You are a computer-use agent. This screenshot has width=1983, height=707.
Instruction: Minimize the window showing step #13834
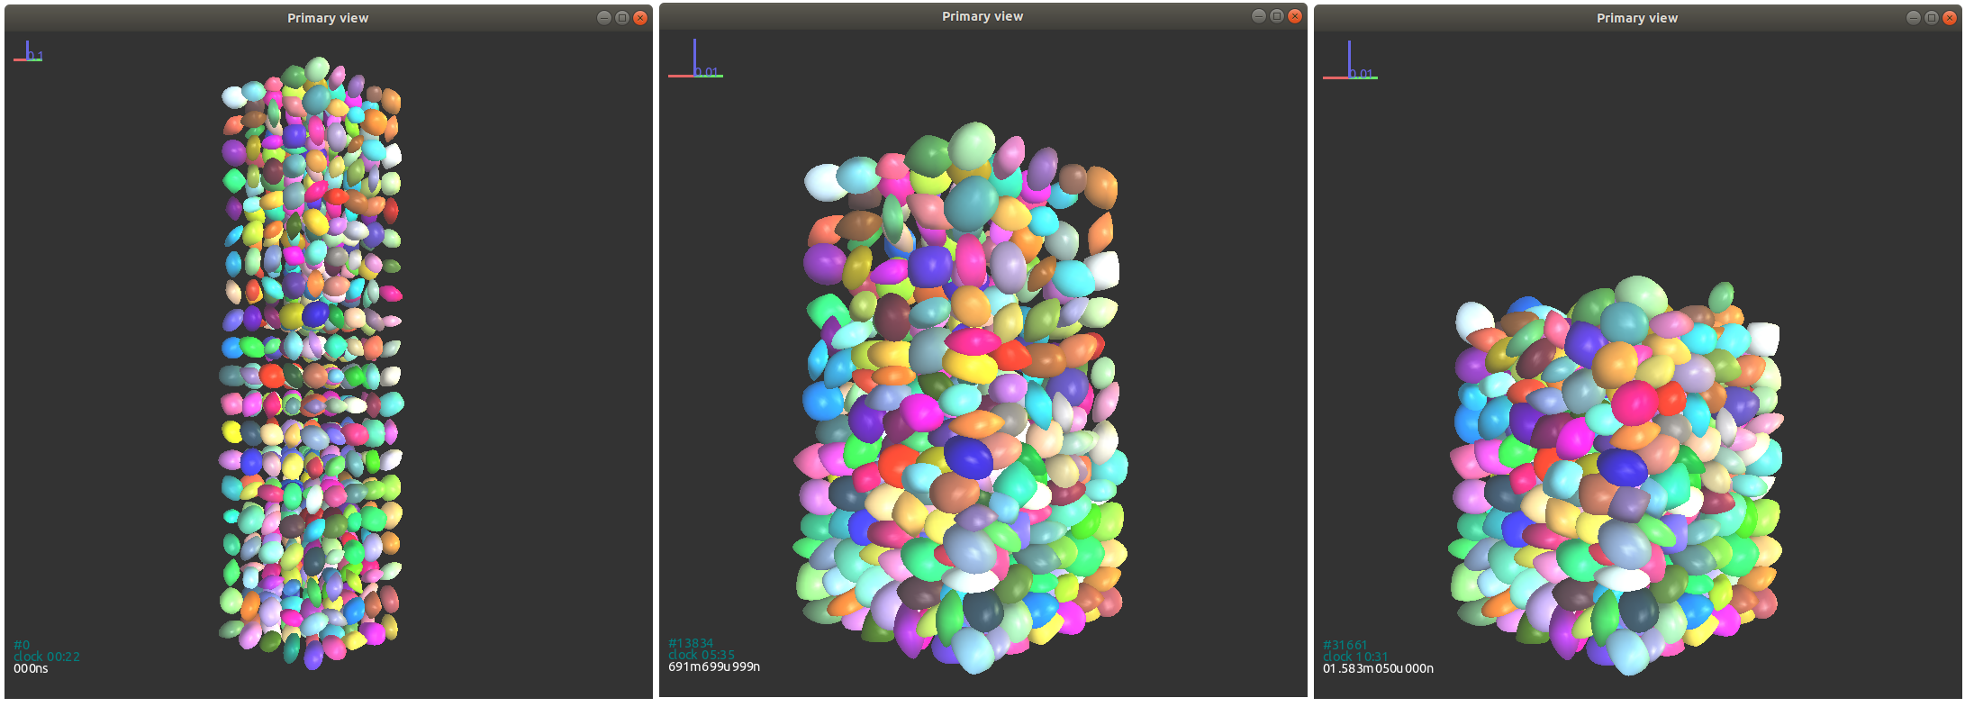coord(1259,16)
